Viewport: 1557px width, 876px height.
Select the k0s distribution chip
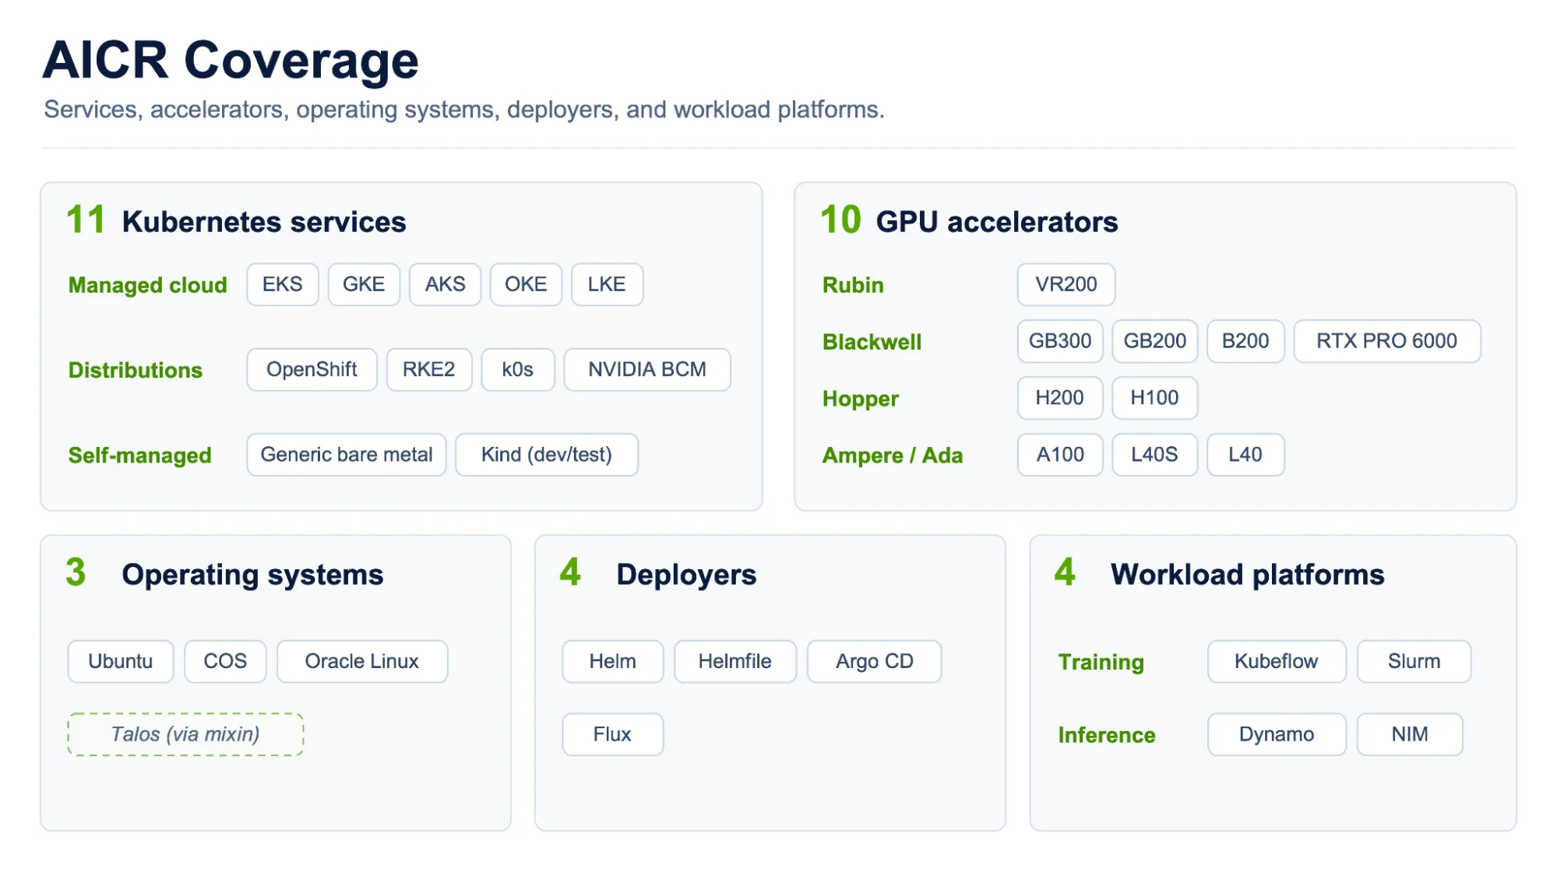point(518,369)
